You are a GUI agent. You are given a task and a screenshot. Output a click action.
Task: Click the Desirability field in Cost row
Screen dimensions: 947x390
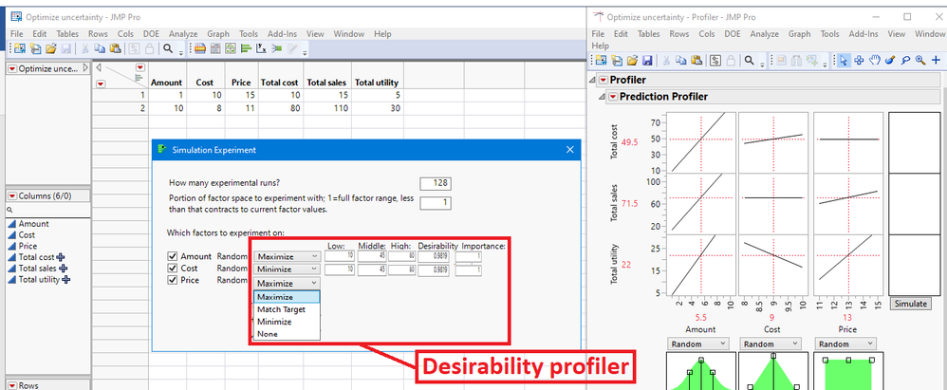click(x=433, y=269)
